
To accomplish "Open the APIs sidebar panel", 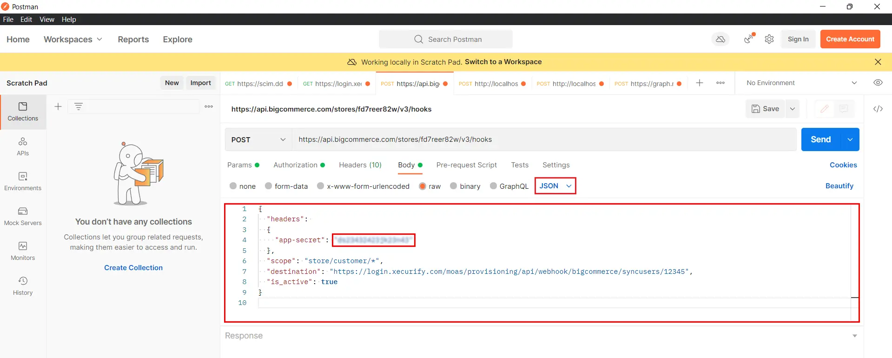I will tap(23, 147).
